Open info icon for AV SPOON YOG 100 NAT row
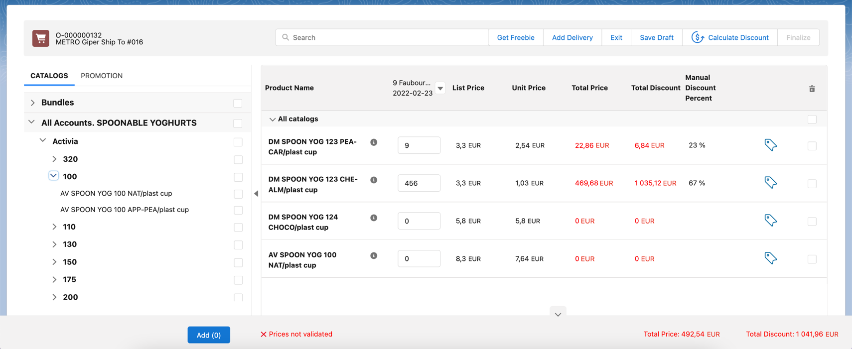This screenshot has width=852, height=349. [374, 256]
